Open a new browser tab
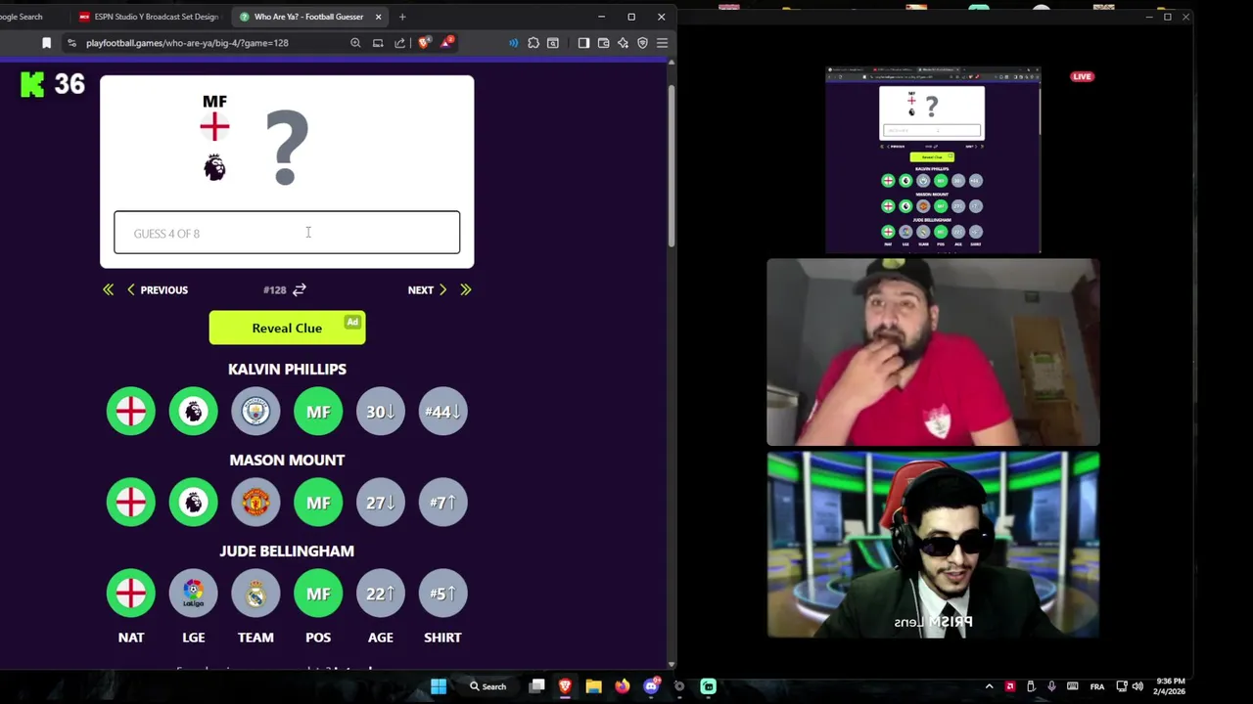The height and width of the screenshot is (704, 1253). [402, 17]
